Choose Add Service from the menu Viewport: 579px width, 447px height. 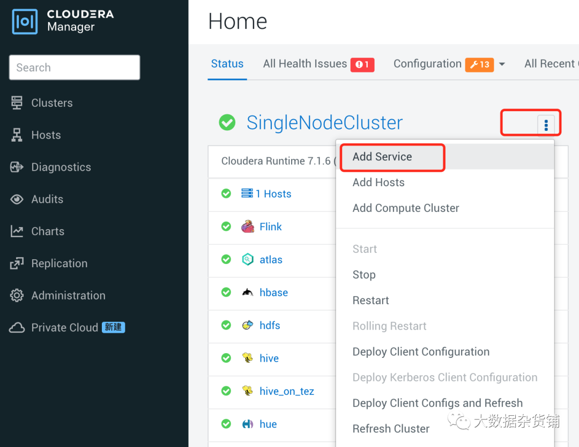pyautogui.click(x=382, y=157)
